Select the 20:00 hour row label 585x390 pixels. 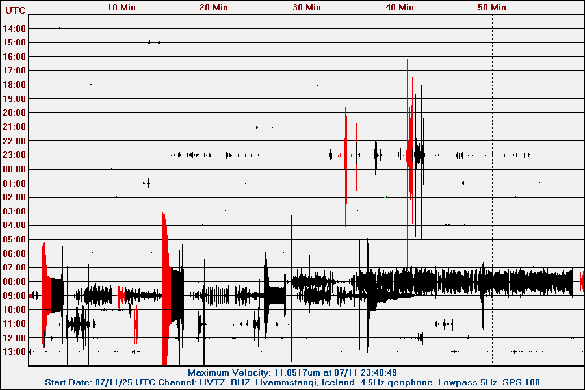(14, 112)
